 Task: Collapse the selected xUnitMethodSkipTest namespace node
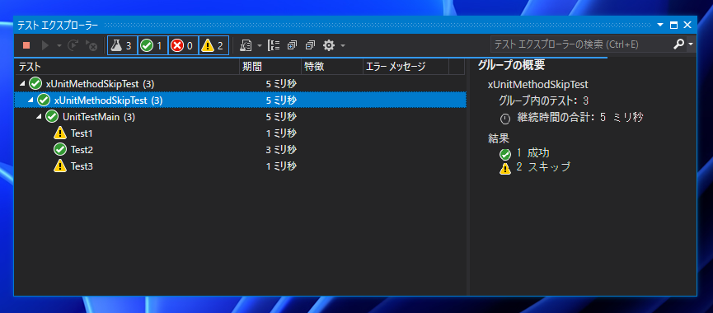tap(31, 100)
